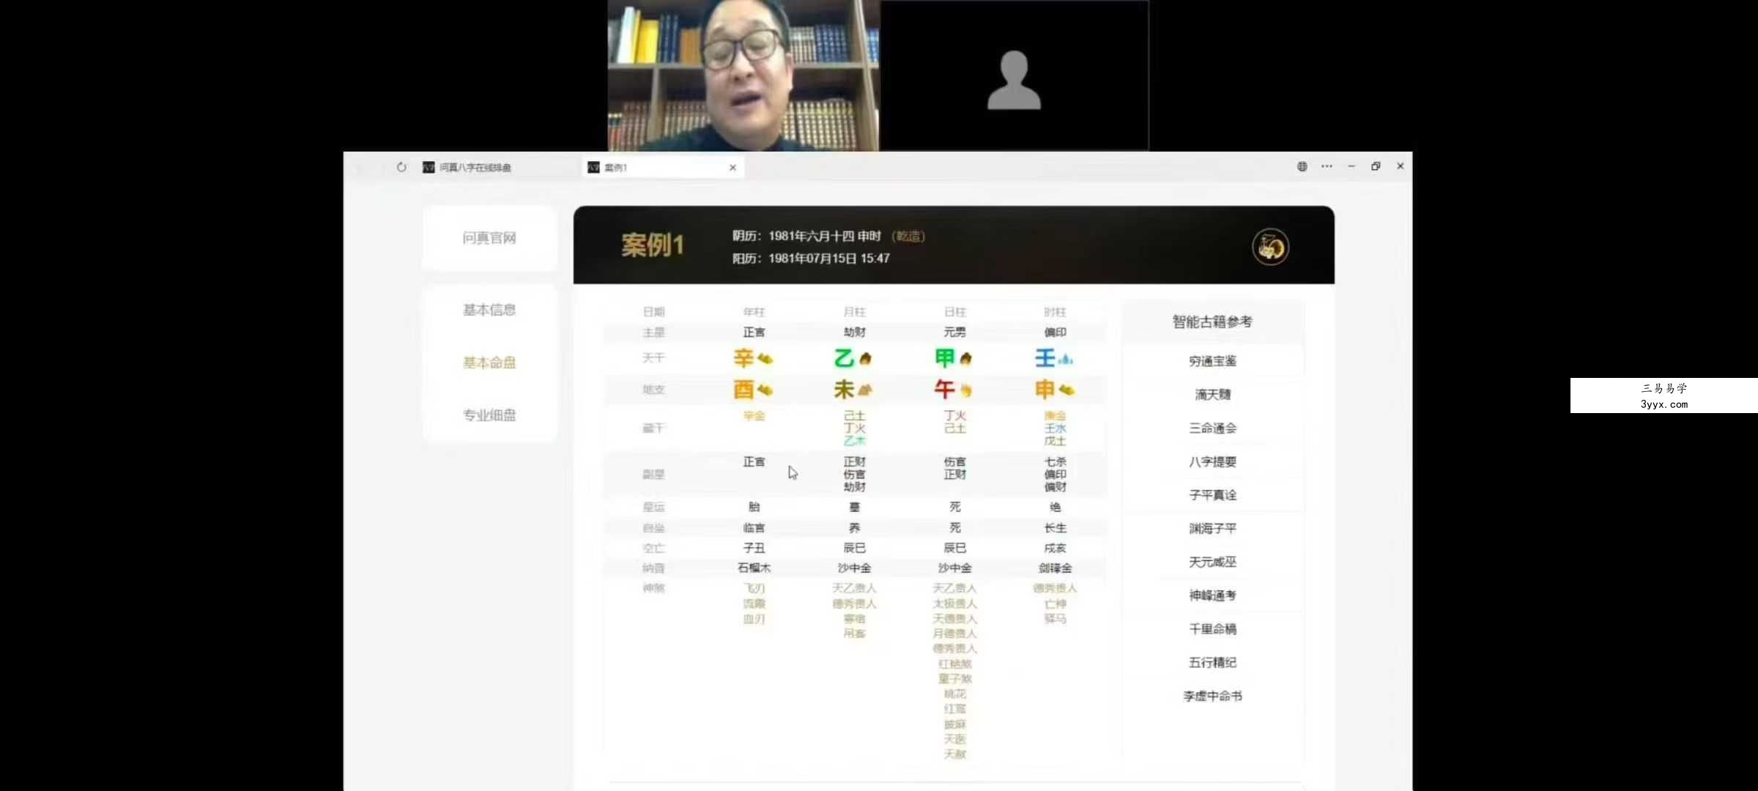Open 天元咸巫 classic reference
The image size is (1758, 791).
(x=1212, y=562)
